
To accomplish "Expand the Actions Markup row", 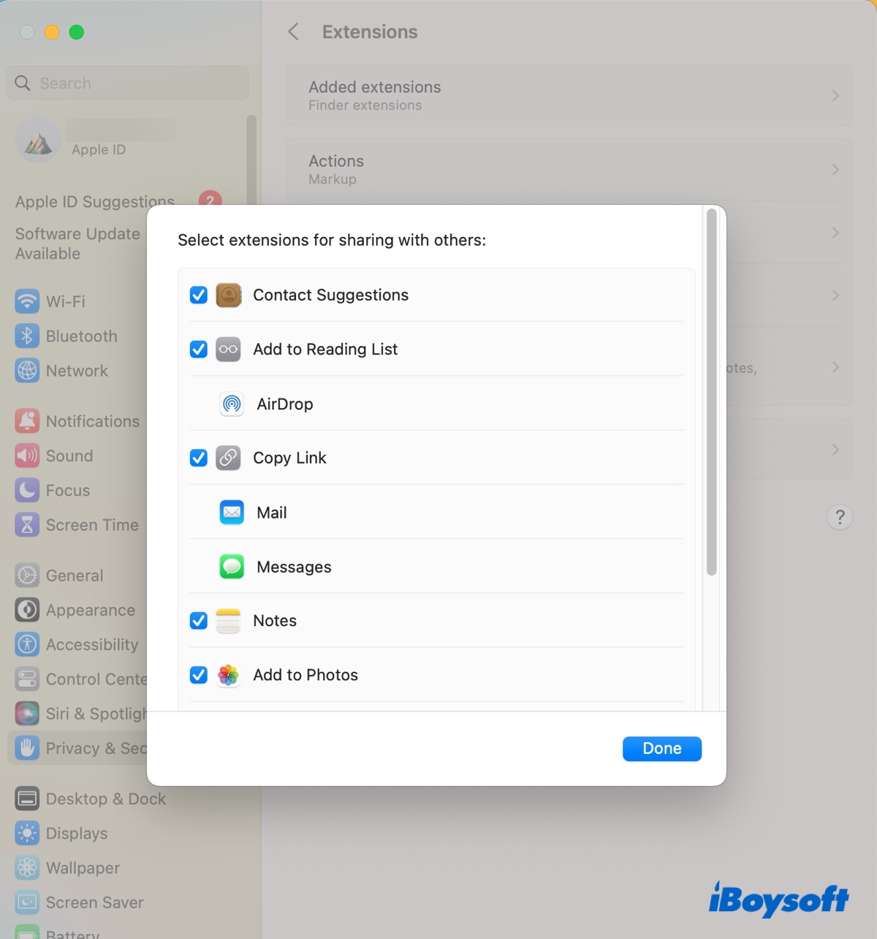I will (x=835, y=169).
